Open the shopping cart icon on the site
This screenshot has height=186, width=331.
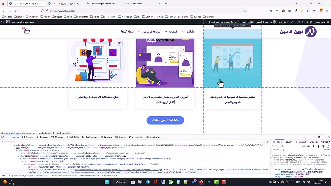click(27, 31)
